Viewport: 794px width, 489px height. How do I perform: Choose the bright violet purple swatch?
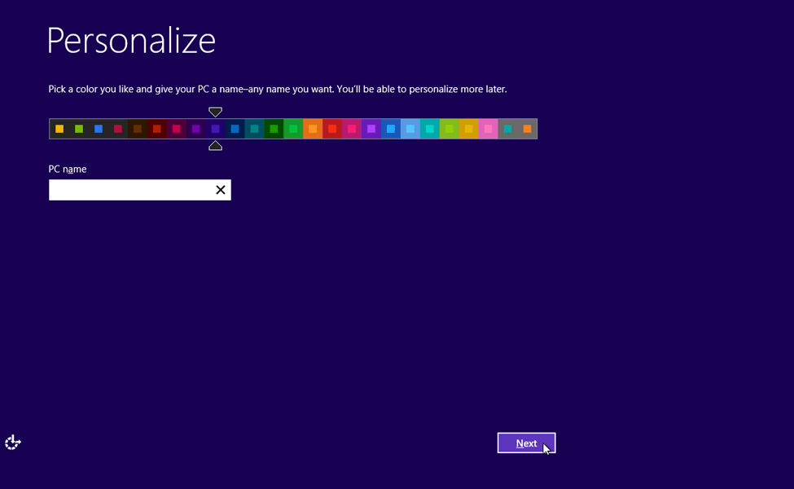pyautogui.click(x=371, y=129)
